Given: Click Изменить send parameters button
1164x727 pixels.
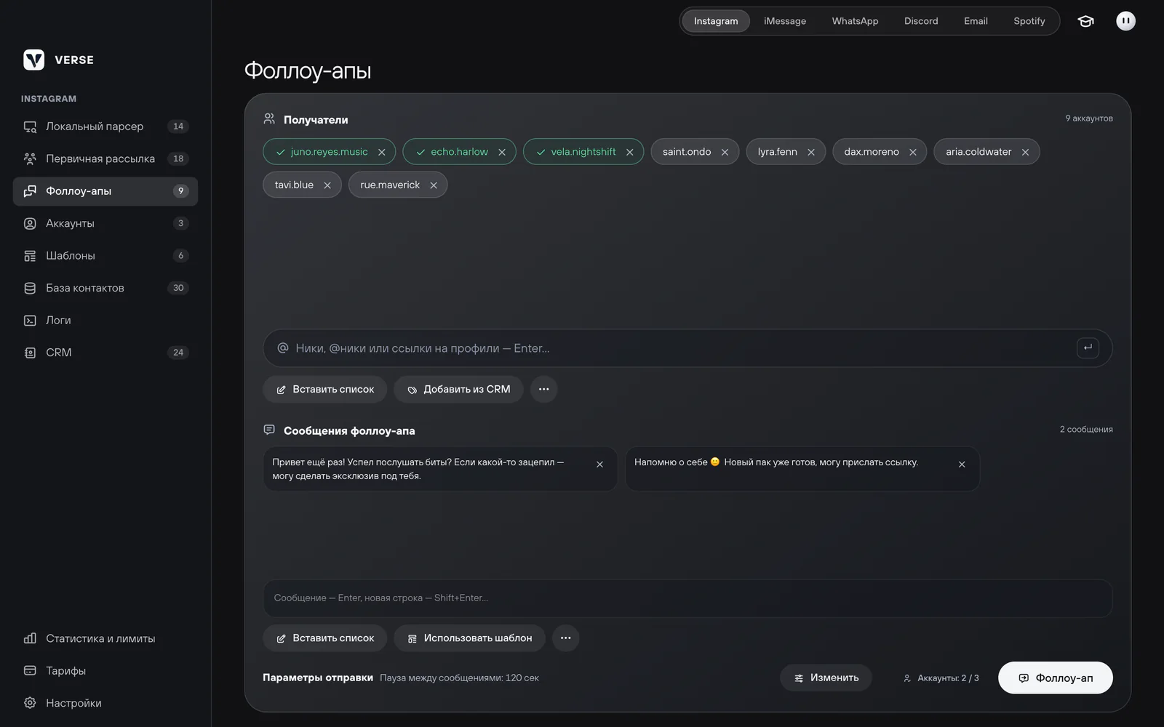Looking at the screenshot, I should [826, 678].
